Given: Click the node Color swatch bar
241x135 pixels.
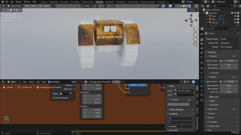Looking at the screenshot, I should coord(178,104).
